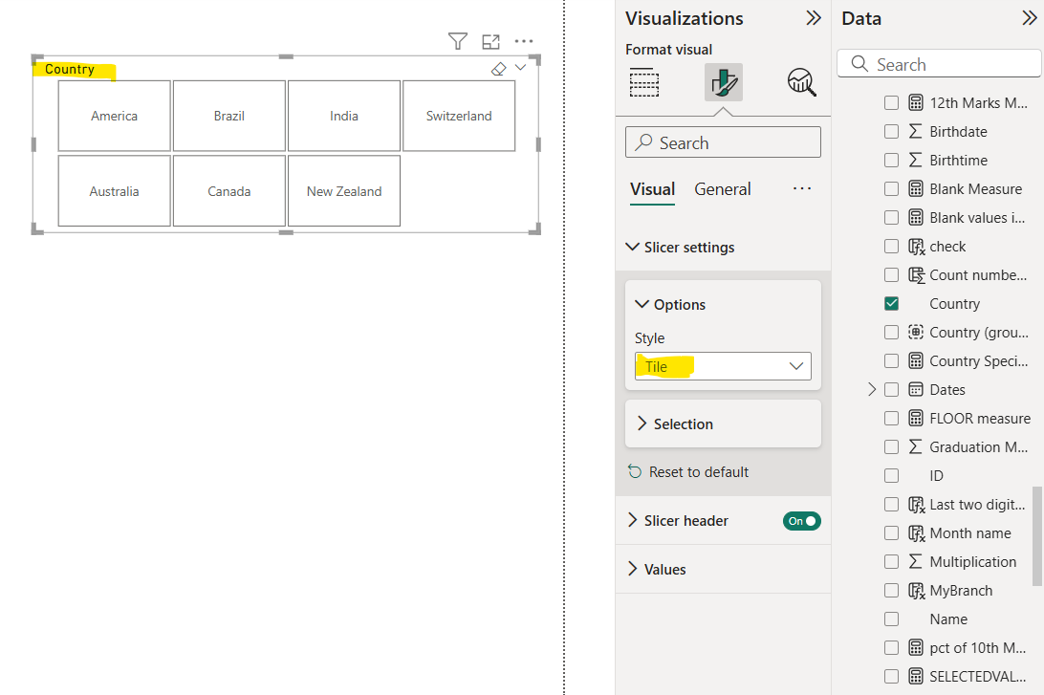Click the Data pane Search box
Image resolution: width=1044 pixels, height=695 pixels.
938,63
